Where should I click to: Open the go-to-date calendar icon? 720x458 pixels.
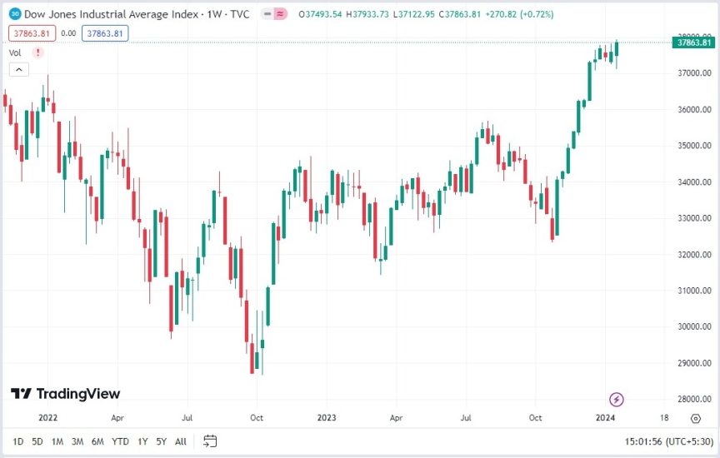tap(210, 441)
